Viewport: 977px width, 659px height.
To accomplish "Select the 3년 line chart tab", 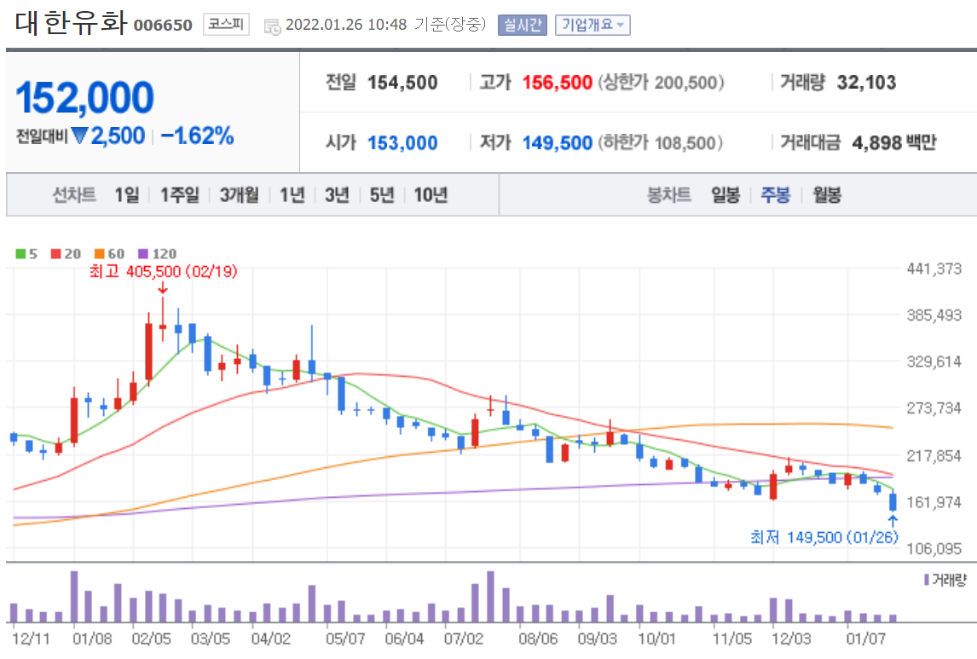I will (x=337, y=195).
